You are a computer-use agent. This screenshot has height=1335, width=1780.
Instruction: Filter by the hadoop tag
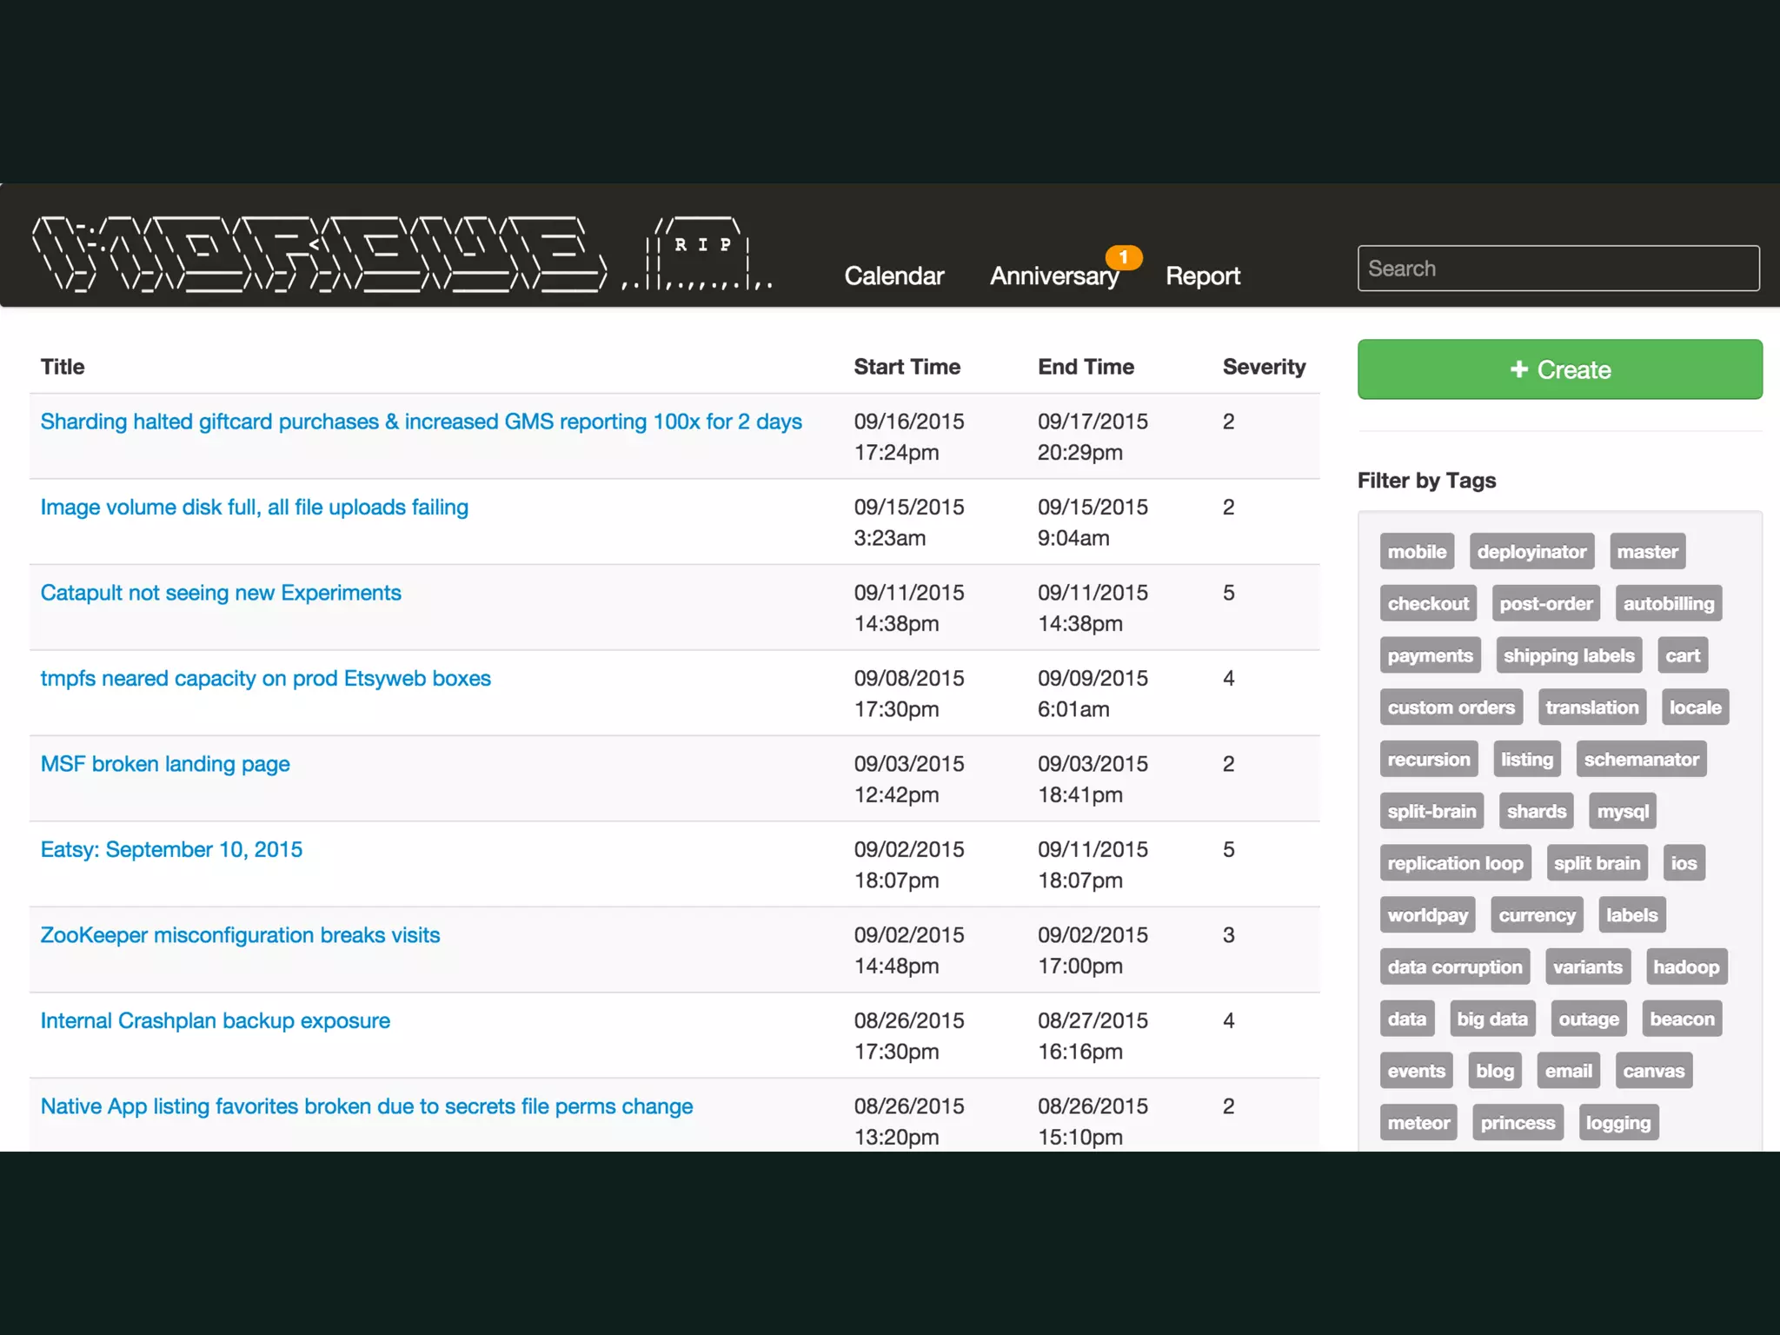tap(1685, 967)
